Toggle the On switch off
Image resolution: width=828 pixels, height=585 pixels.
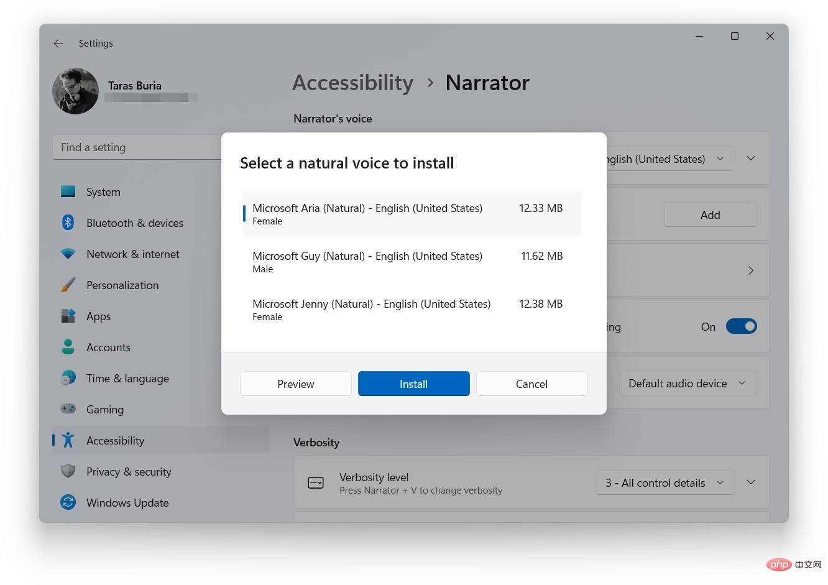(742, 326)
